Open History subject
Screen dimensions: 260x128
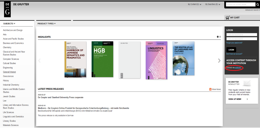(x=6, y=81)
